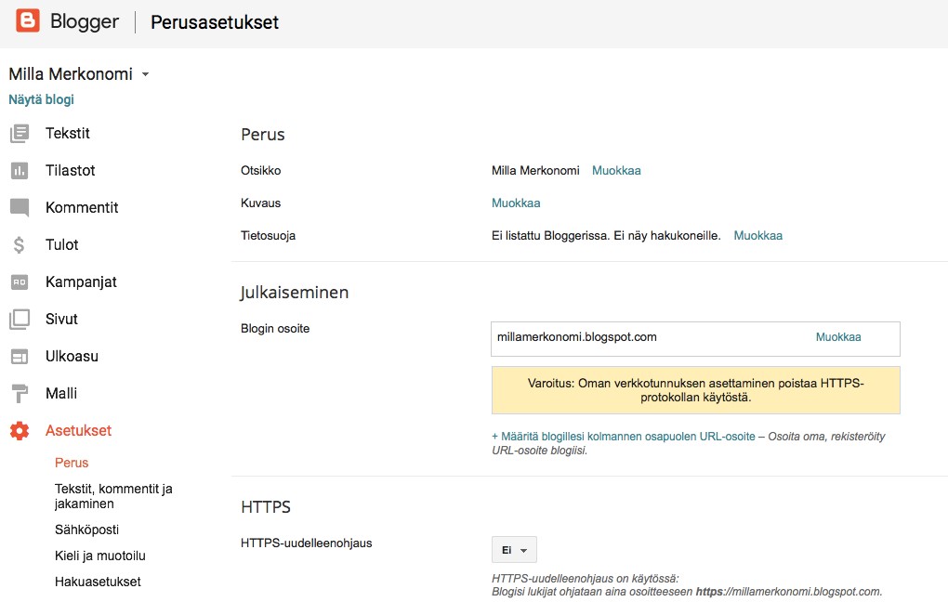Screen dimensions: 948x602
Task: Click the Blogin osoite label
Action: pyautogui.click(x=275, y=329)
